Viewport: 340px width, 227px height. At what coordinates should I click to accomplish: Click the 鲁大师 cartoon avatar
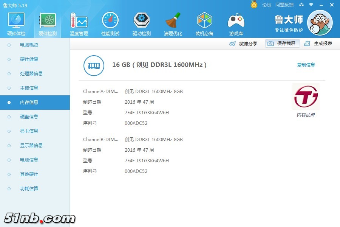coord(320,23)
